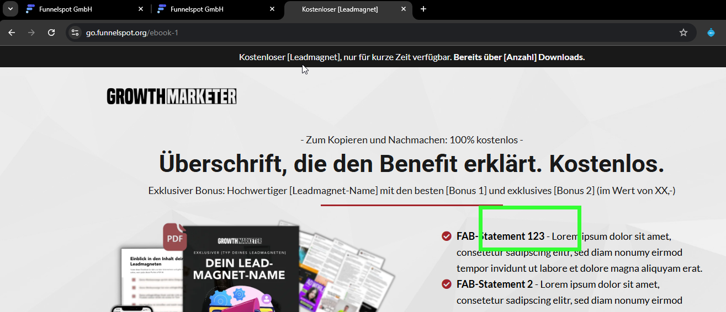The width and height of the screenshot is (726, 312).
Task: Close the Kostenloser [Leadmagnet] tab
Action: click(404, 9)
